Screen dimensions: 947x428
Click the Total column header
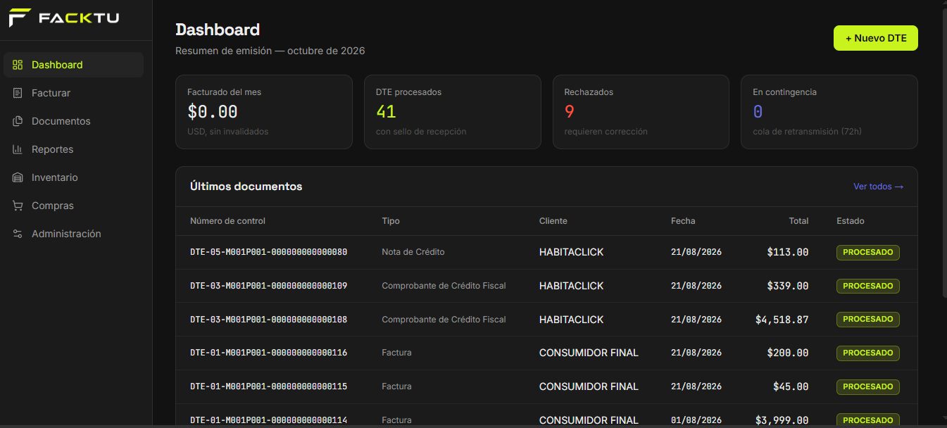point(798,221)
